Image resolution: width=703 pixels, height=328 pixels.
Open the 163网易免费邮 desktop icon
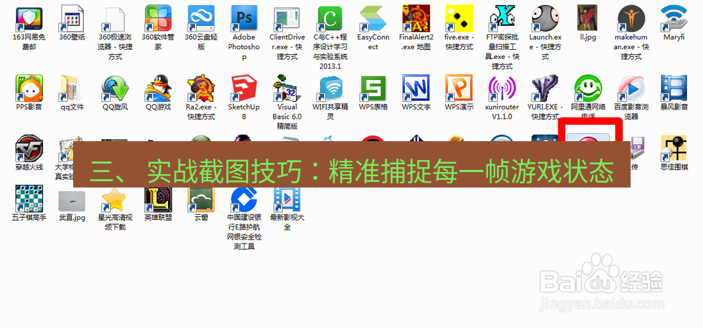pyautogui.click(x=29, y=19)
